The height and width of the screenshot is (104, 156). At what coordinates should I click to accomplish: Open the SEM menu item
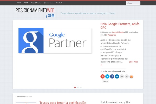click(26, 3)
